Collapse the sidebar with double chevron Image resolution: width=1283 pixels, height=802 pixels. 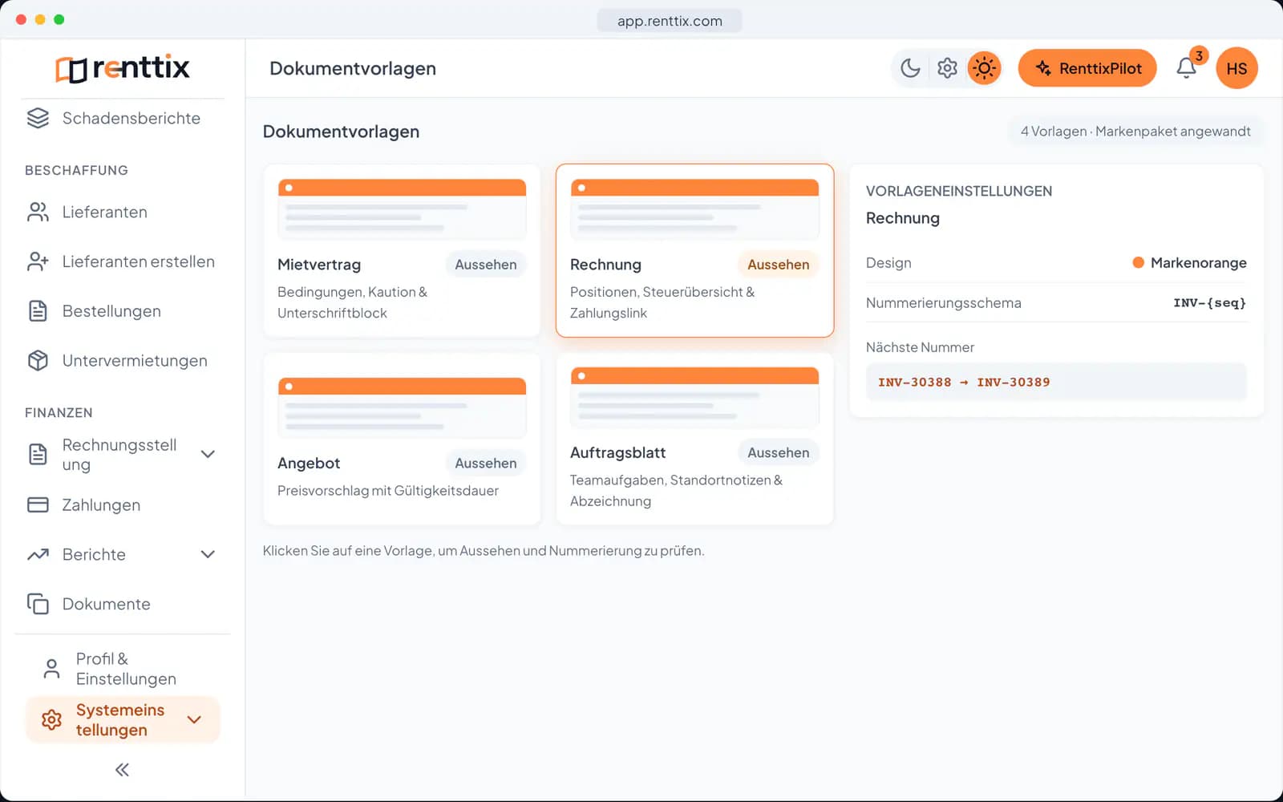click(122, 770)
